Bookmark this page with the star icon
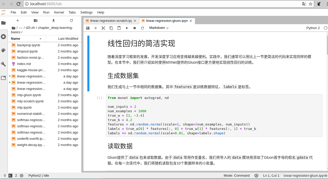The width and height of the screenshot is (328, 179). (x=311, y=4)
